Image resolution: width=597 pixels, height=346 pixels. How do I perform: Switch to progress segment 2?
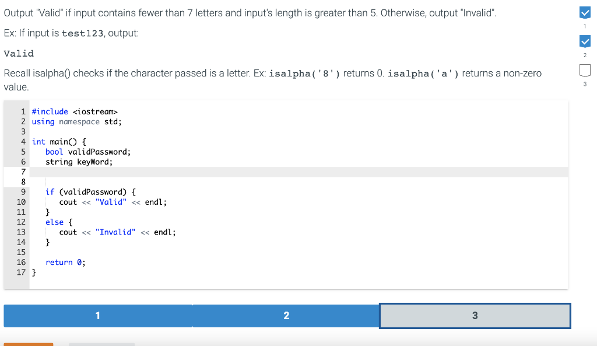[x=286, y=316]
